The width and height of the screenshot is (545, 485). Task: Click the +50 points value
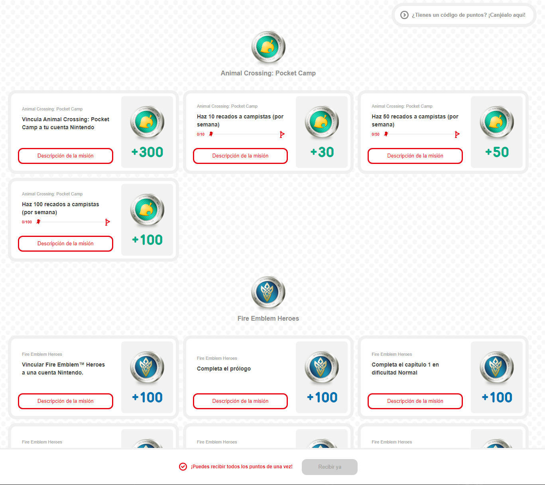tap(497, 152)
